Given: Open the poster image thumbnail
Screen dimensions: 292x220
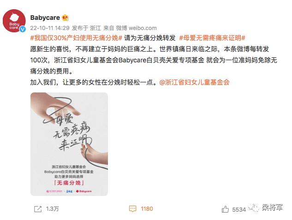Looking at the screenshot, I should [x=69, y=144].
